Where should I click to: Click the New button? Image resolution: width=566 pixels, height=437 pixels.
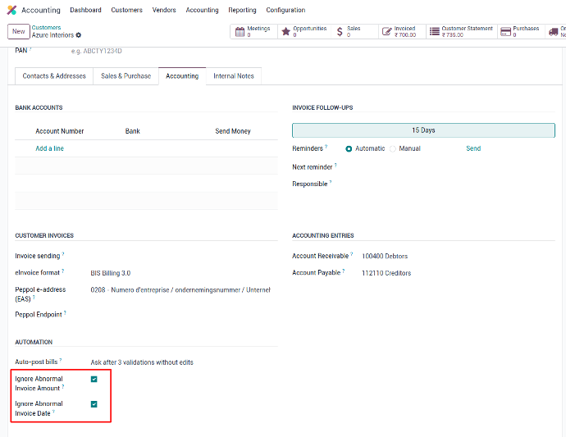[x=18, y=31]
